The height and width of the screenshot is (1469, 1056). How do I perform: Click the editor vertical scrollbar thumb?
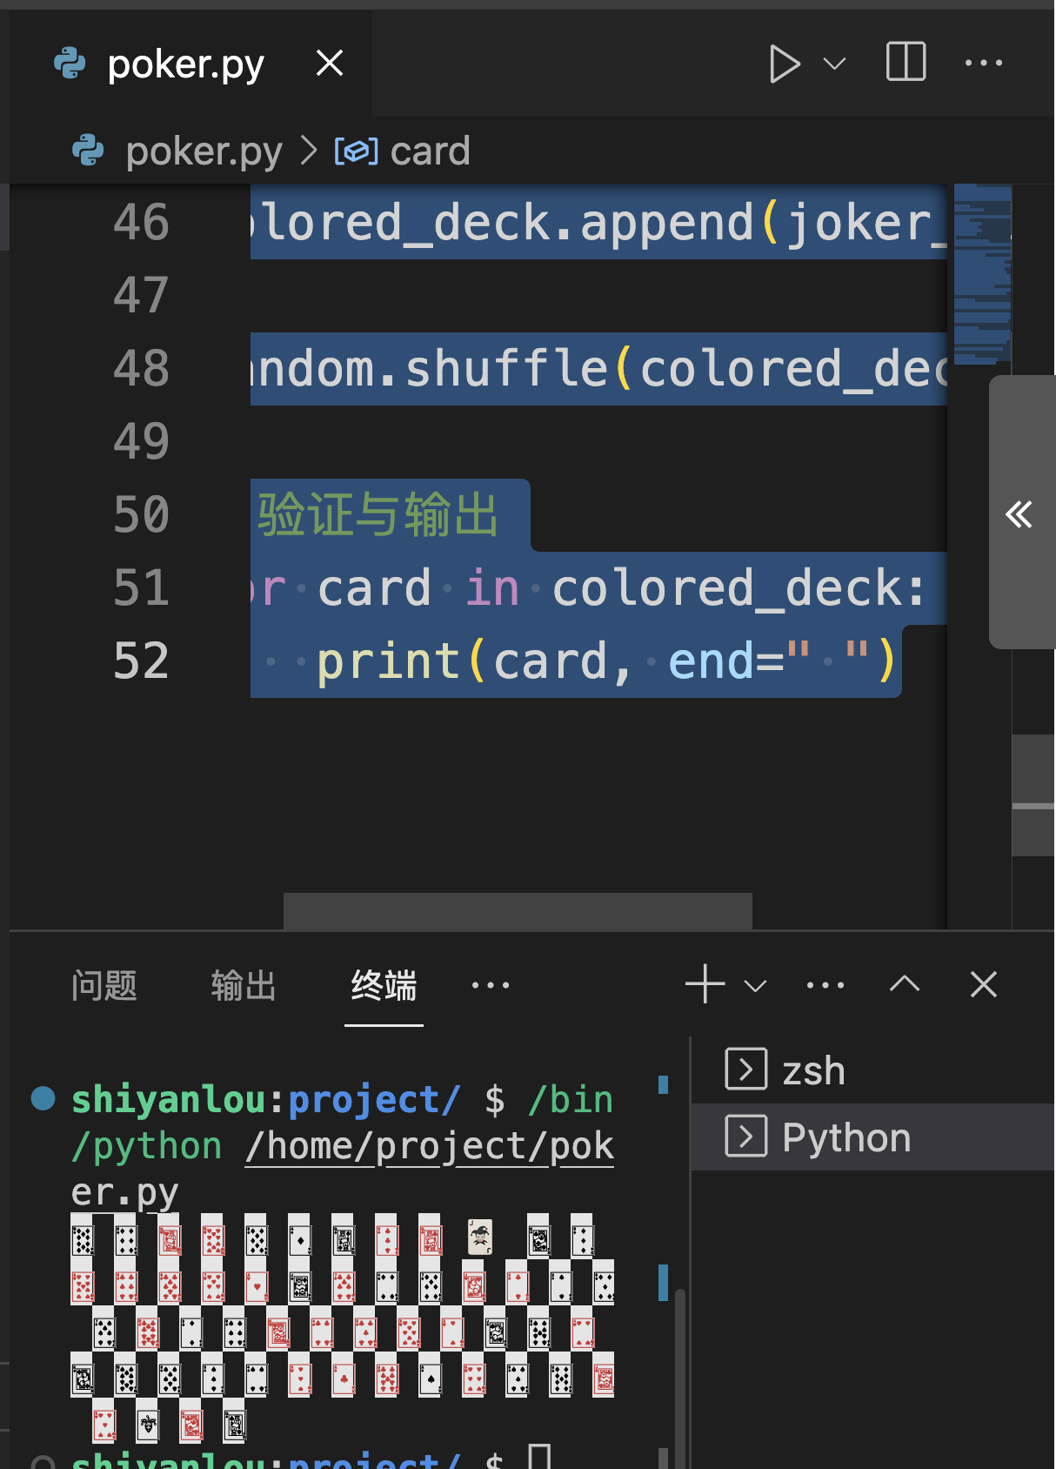(1033, 795)
